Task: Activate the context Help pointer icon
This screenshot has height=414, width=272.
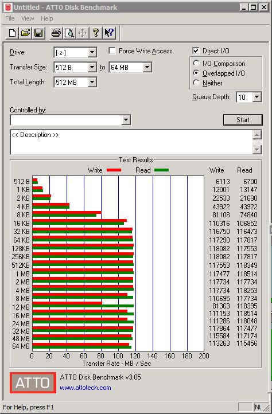Action: 109,33
